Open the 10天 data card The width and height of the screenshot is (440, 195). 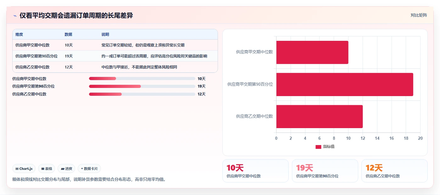coord(255,171)
